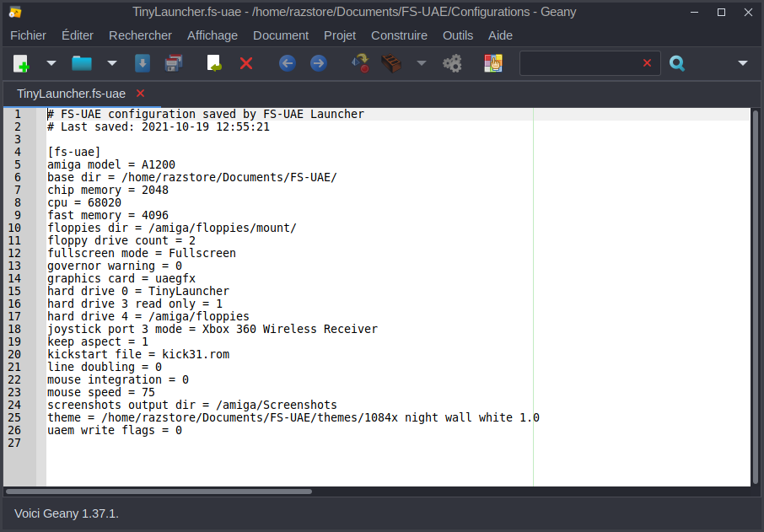The height and width of the screenshot is (532, 764).
Task: Navigate back one location
Action: [288, 63]
